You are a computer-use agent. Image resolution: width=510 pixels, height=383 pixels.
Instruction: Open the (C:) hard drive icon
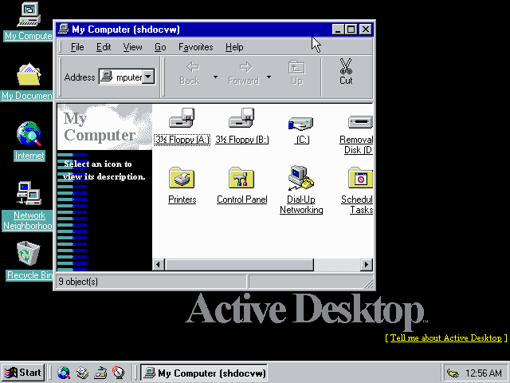coord(301,122)
